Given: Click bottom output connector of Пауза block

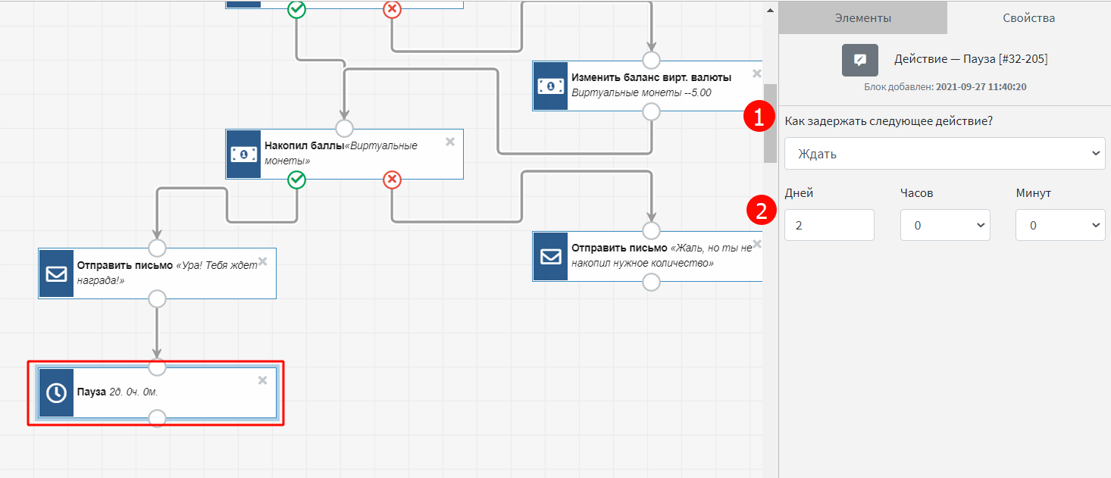Looking at the screenshot, I should pos(157,418).
